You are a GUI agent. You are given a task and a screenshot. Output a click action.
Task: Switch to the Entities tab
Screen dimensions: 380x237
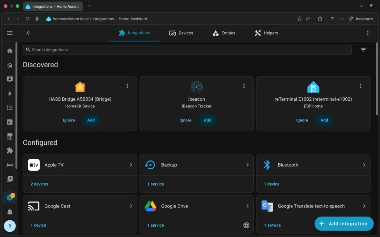pos(224,33)
